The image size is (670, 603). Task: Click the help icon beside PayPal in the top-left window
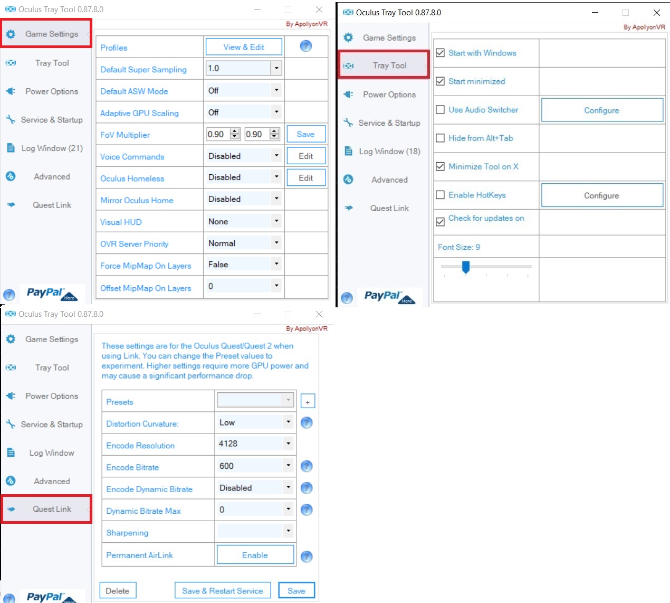[9, 295]
